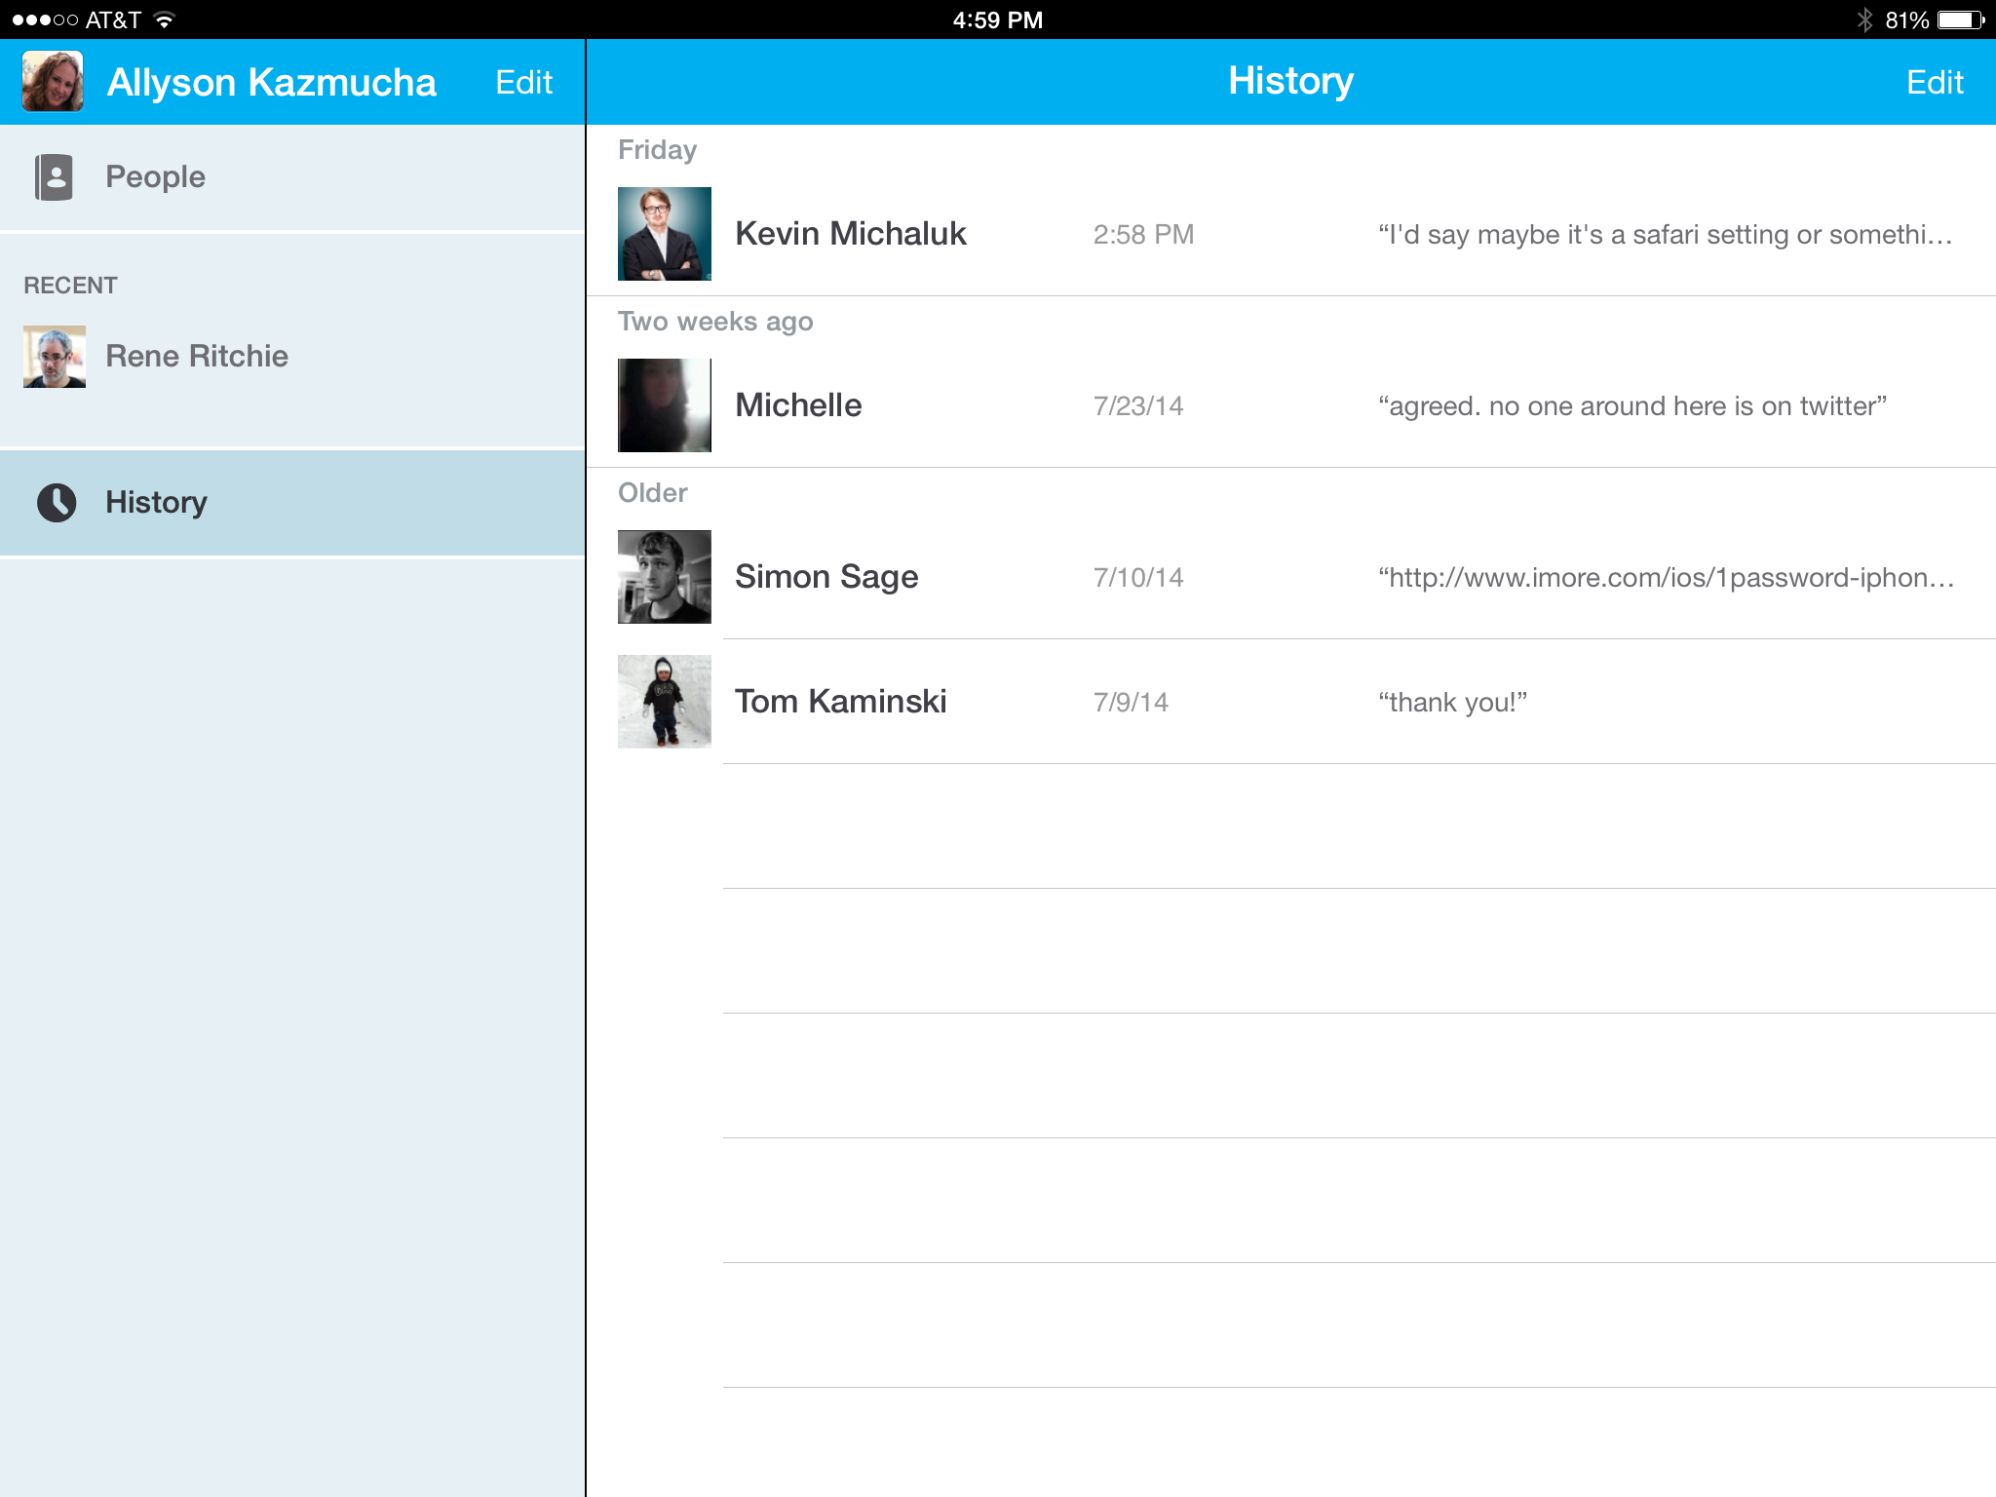The image size is (1996, 1497).
Task: Click Edit next to Allyson Kazmucha
Action: (x=523, y=82)
